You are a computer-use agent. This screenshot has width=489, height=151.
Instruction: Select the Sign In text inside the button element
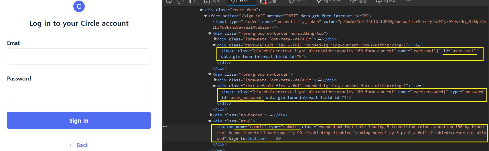[237, 139]
